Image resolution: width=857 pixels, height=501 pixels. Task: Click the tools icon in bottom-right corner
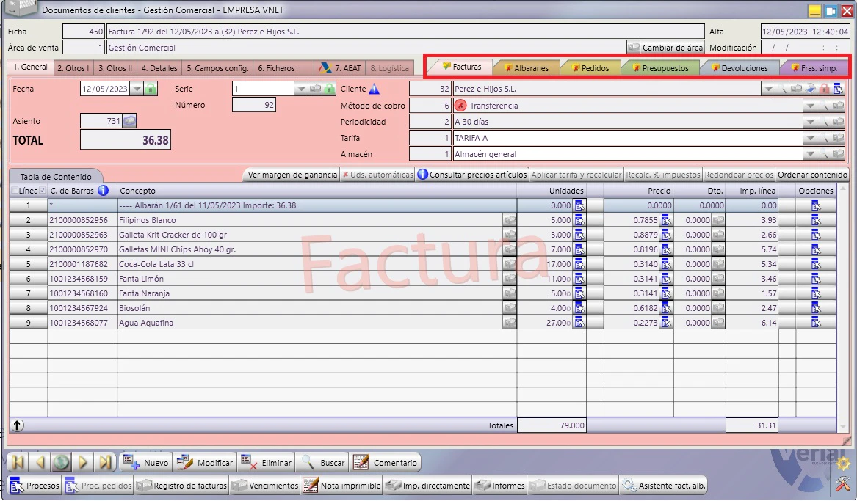coord(844,483)
